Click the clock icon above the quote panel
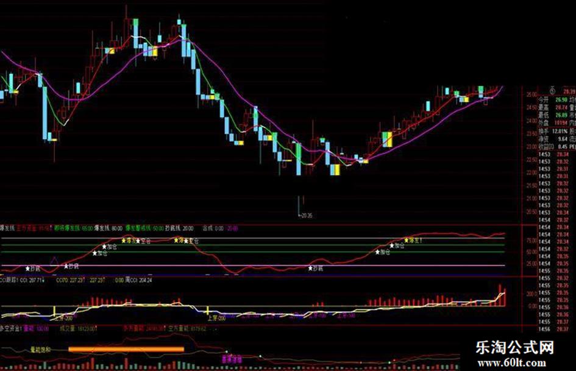 [x=552, y=90]
